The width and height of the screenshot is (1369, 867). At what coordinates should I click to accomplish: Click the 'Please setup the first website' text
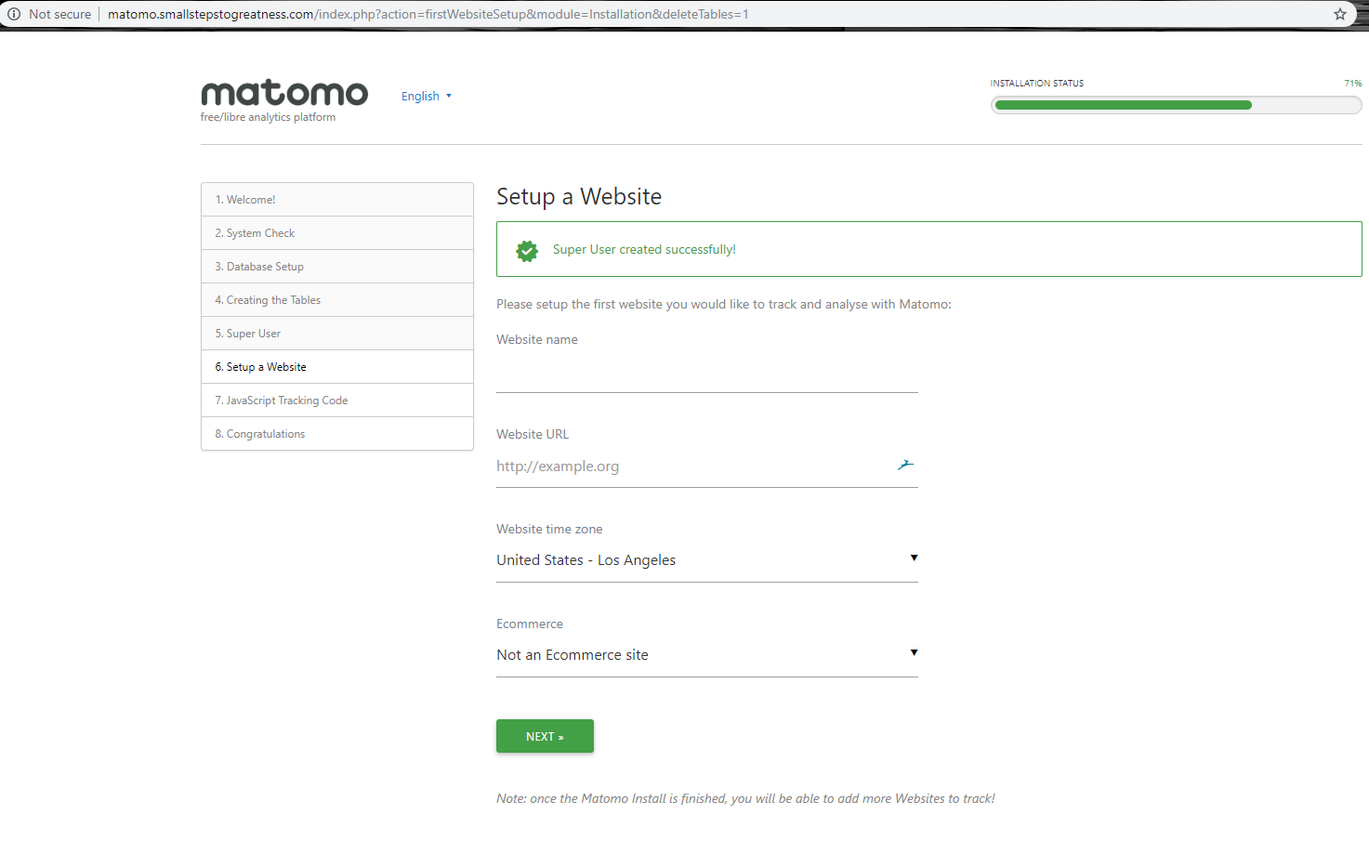724,304
